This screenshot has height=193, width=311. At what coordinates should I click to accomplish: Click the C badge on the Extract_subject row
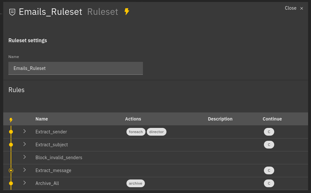point(269,145)
